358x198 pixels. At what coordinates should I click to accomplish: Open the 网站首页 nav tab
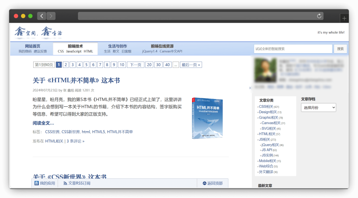point(33,46)
